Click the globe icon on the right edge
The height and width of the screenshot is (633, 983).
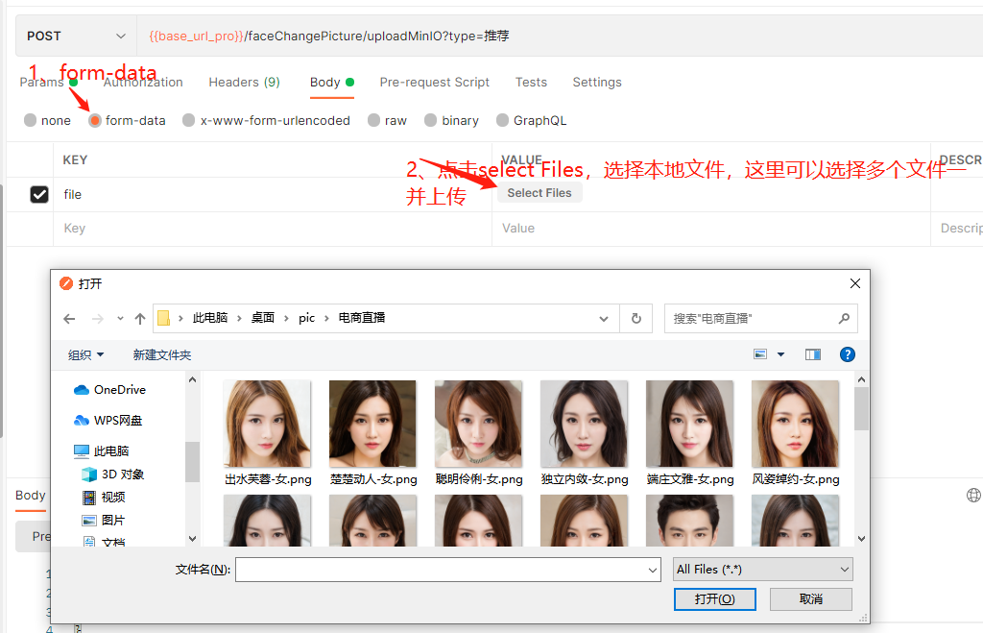(x=974, y=495)
